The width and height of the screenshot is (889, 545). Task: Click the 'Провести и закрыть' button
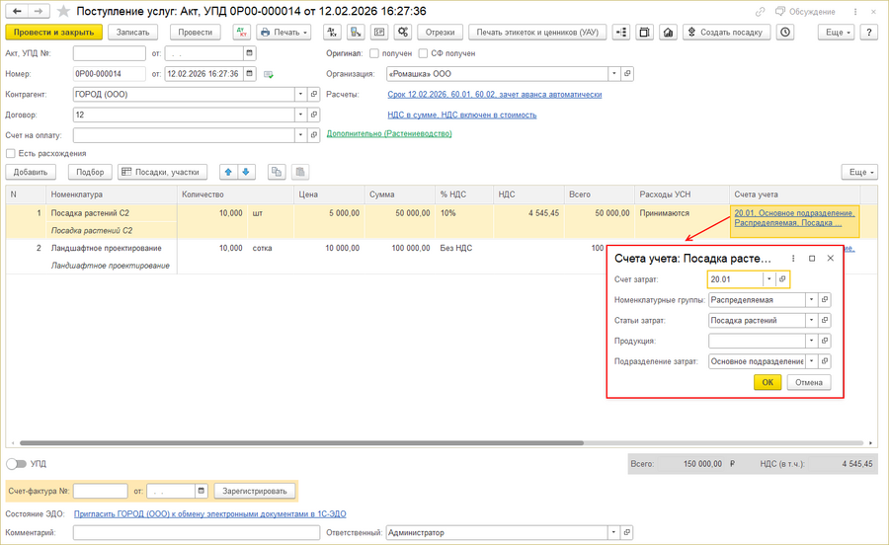point(54,32)
